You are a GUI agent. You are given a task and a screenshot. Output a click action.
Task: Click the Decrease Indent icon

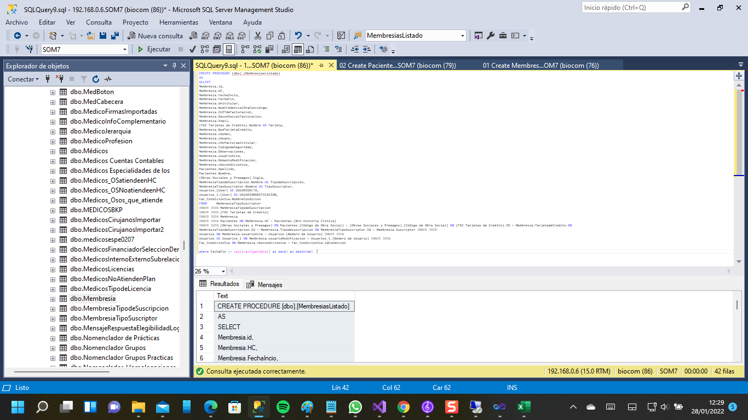[355, 49]
